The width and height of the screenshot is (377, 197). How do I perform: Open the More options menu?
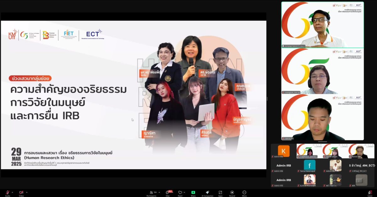(244, 193)
